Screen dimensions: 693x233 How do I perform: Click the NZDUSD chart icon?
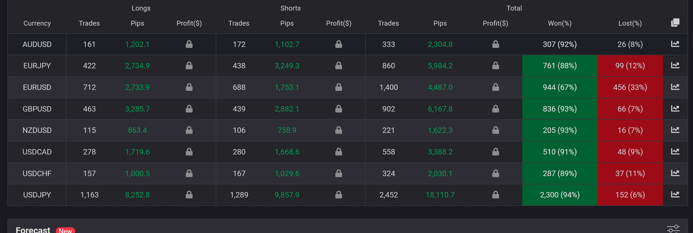(675, 130)
